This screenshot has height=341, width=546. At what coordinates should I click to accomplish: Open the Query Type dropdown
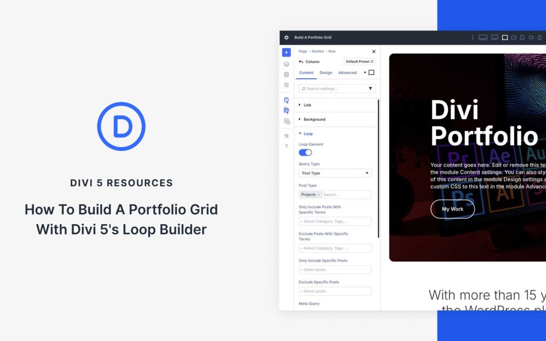(x=335, y=173)
